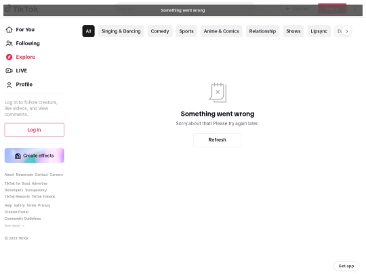
Task: Open the Careers link
Action: point(56,175)
